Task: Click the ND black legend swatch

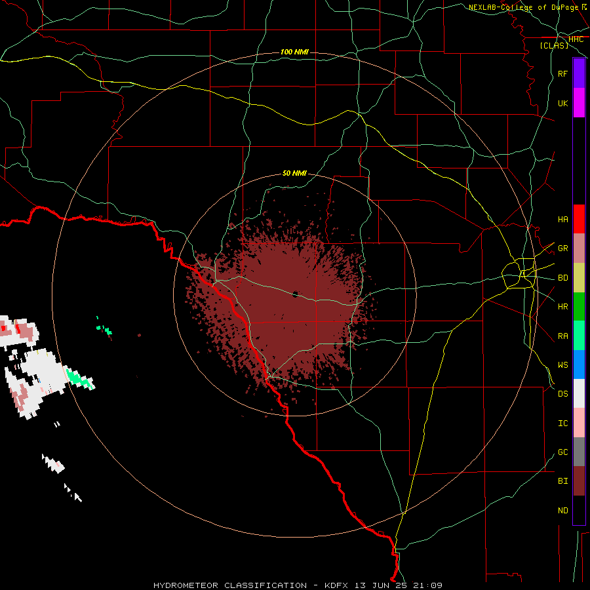Action: tap(579, 510)
